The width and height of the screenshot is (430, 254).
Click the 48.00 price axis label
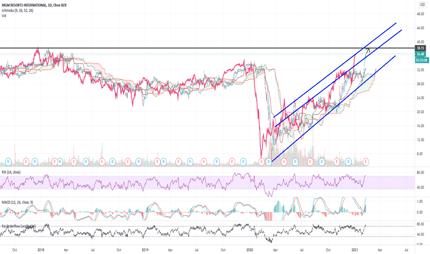[420, 14]
